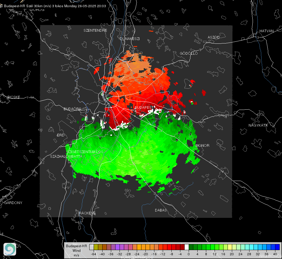Click the 'Budapest-HR' legend label
The height and width of the screenshot is (259, 282).
point(76,246)
